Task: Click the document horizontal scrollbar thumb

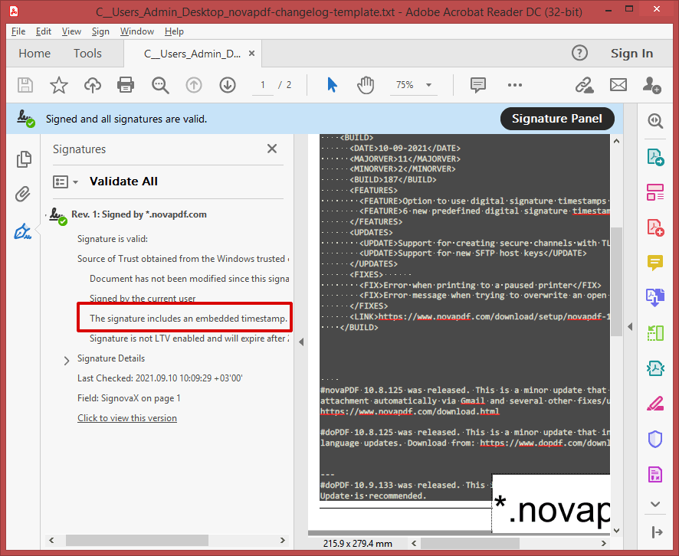Action: point(470,543)
